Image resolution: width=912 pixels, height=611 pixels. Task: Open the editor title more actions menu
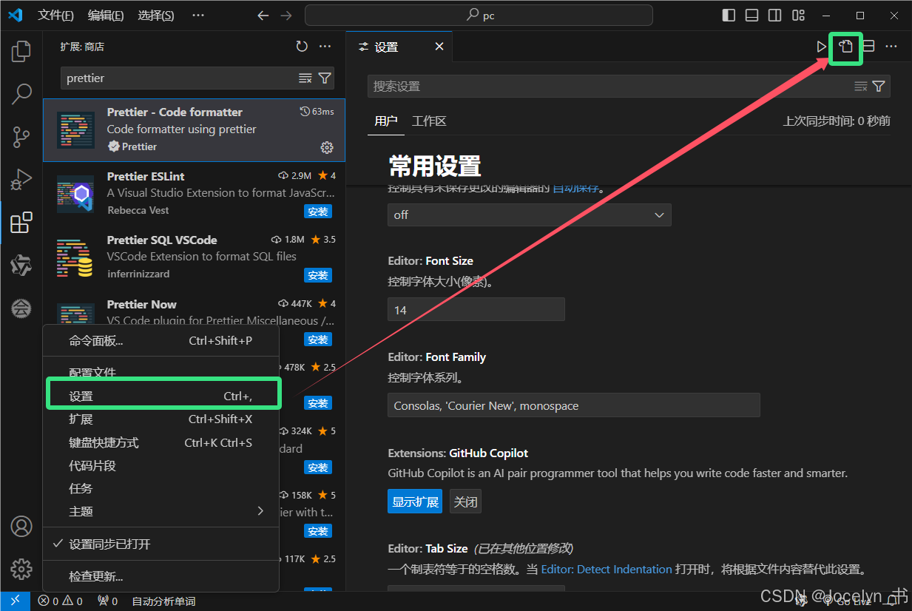coord(891,47)
